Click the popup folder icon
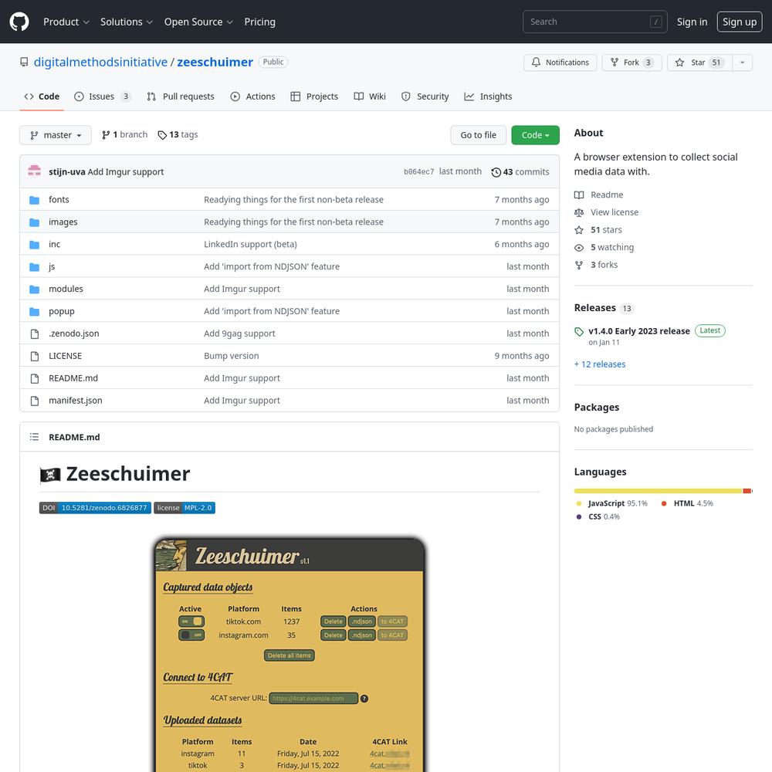Screen dimensions: 772x772 (35, 312)
